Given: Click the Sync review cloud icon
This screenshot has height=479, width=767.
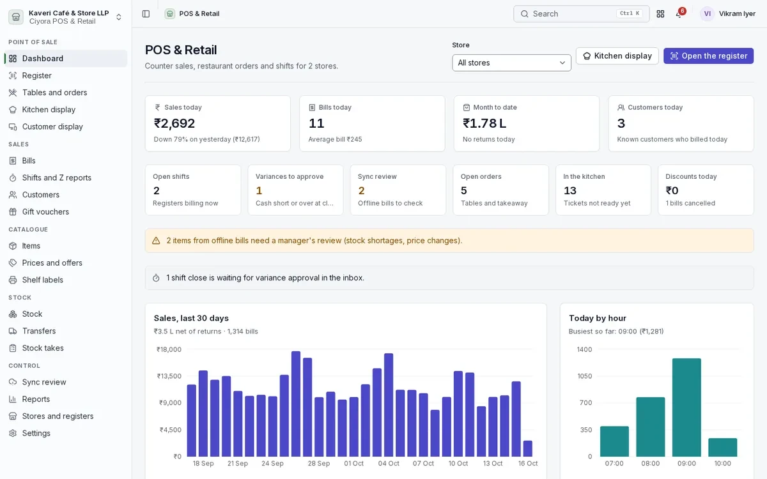Looking at the screenshot, I should click(13, 382).
